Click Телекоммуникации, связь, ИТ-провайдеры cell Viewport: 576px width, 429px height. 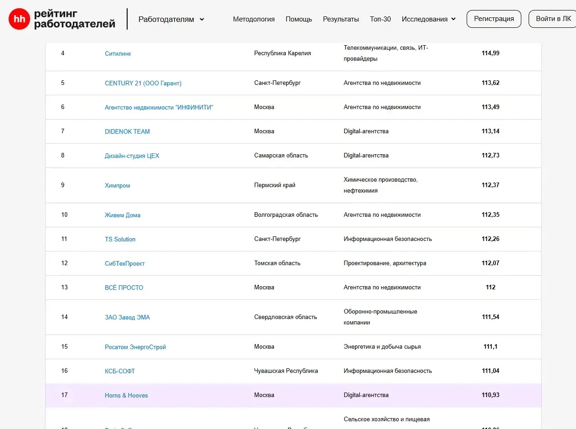(x=386, y=53)
